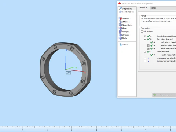Click the Follow Advice green arrow button
Screen dimensions: 176x132
tap(164, 95)
